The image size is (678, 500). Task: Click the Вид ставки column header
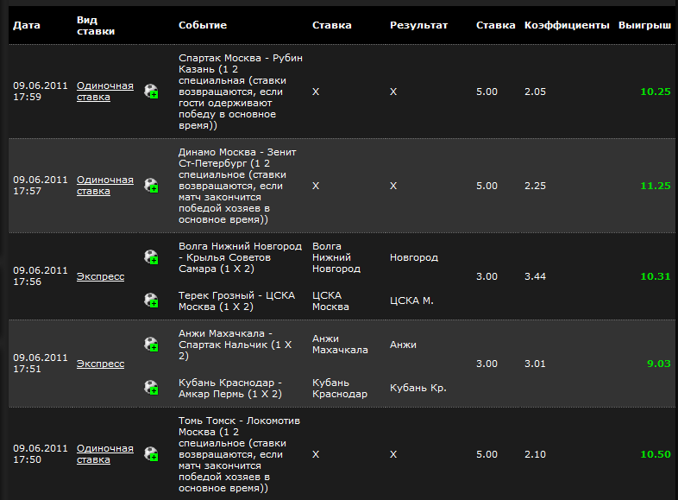point(96,26)
